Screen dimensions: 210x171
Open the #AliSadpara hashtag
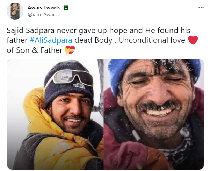tap(51, 40)
